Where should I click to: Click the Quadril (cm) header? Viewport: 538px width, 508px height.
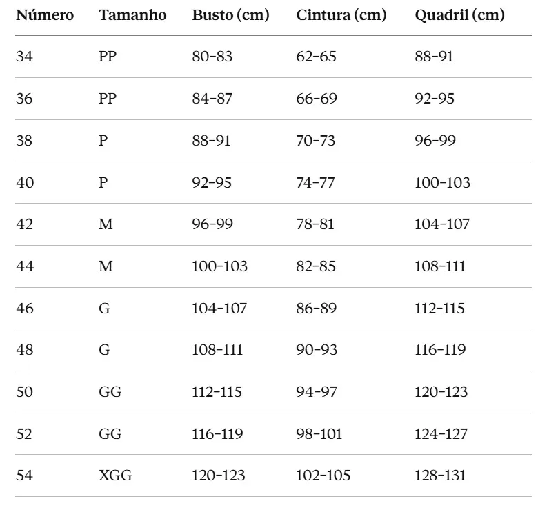[x=459, y=15]
